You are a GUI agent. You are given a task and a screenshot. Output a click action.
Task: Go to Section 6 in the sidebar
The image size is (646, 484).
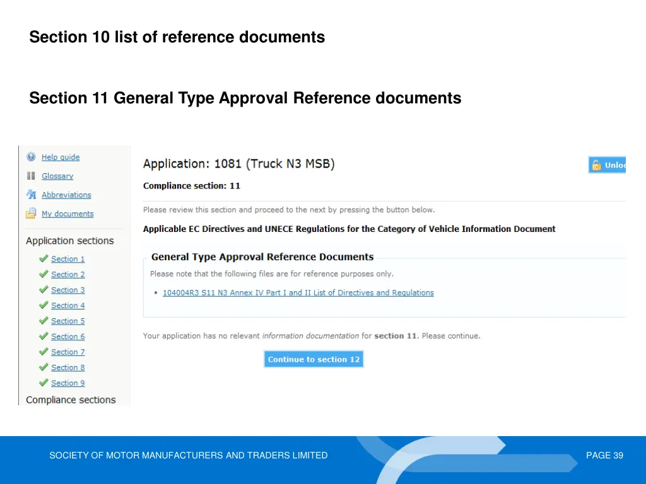pyautogui.click(x=68, y=337)
